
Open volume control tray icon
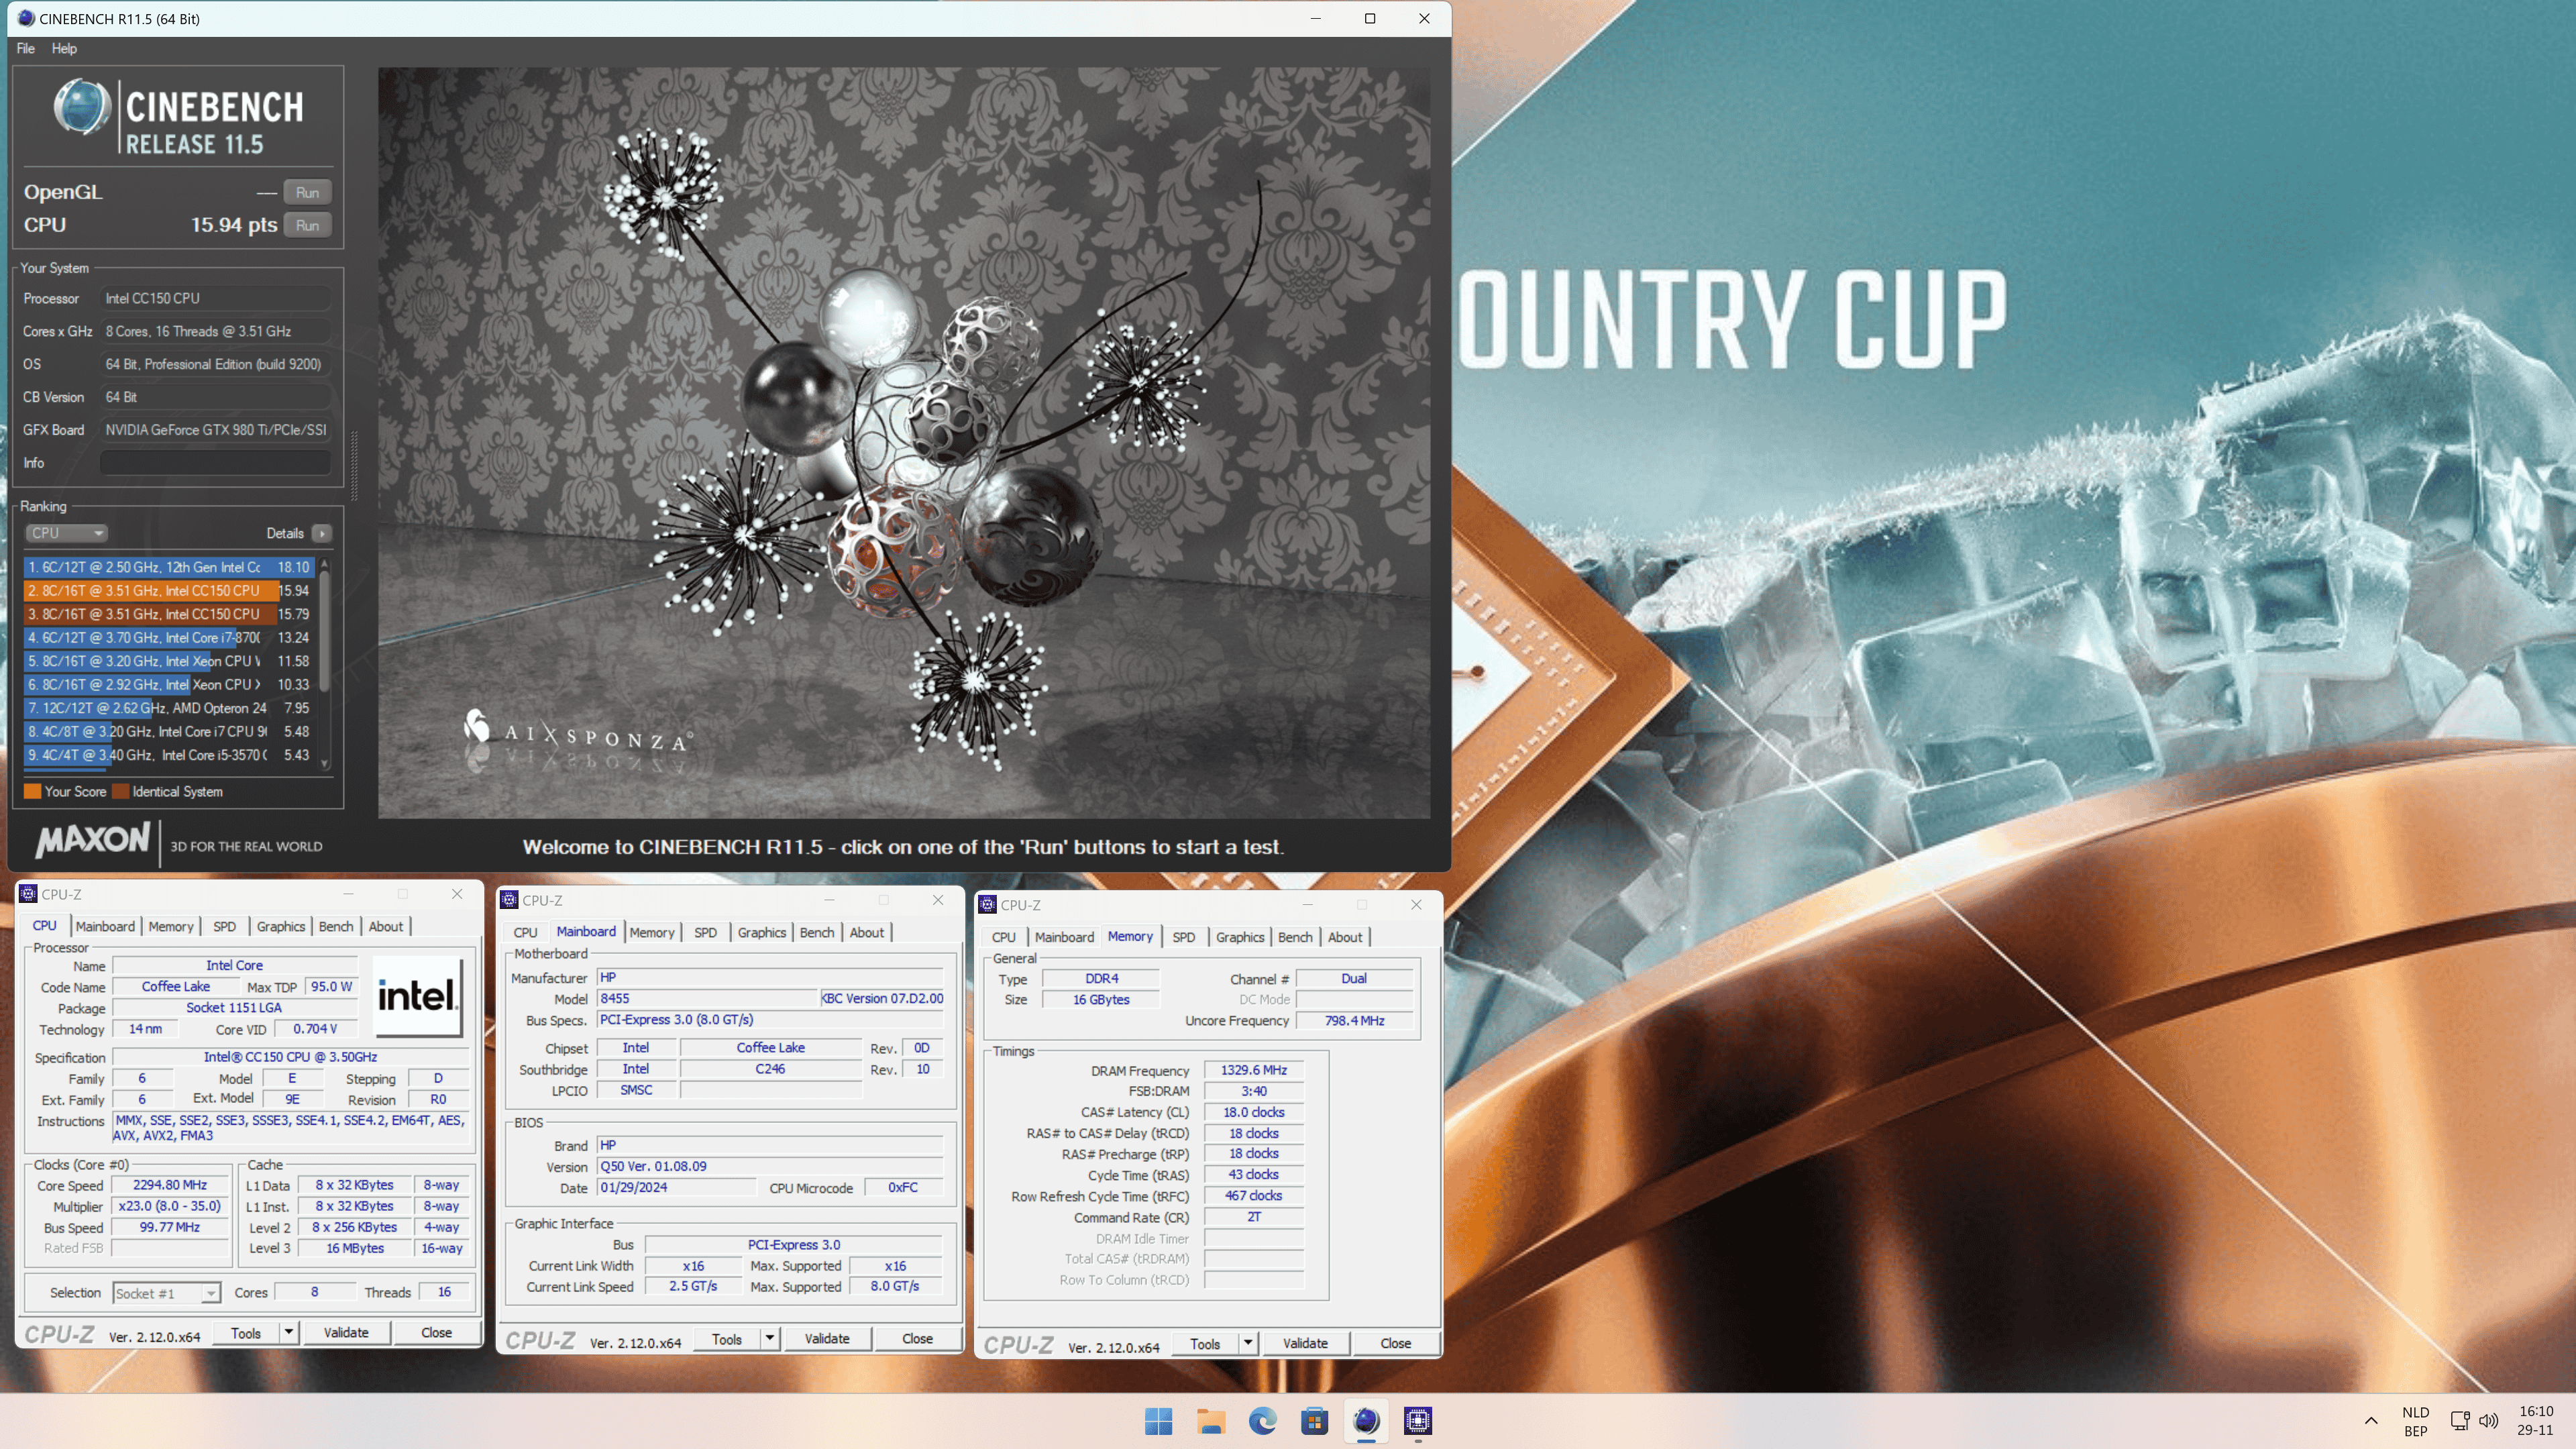2489,1421
